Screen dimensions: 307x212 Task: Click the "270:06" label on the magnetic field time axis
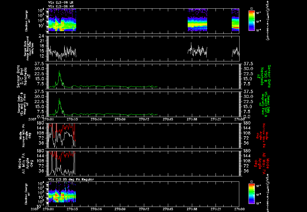(96, 119)
